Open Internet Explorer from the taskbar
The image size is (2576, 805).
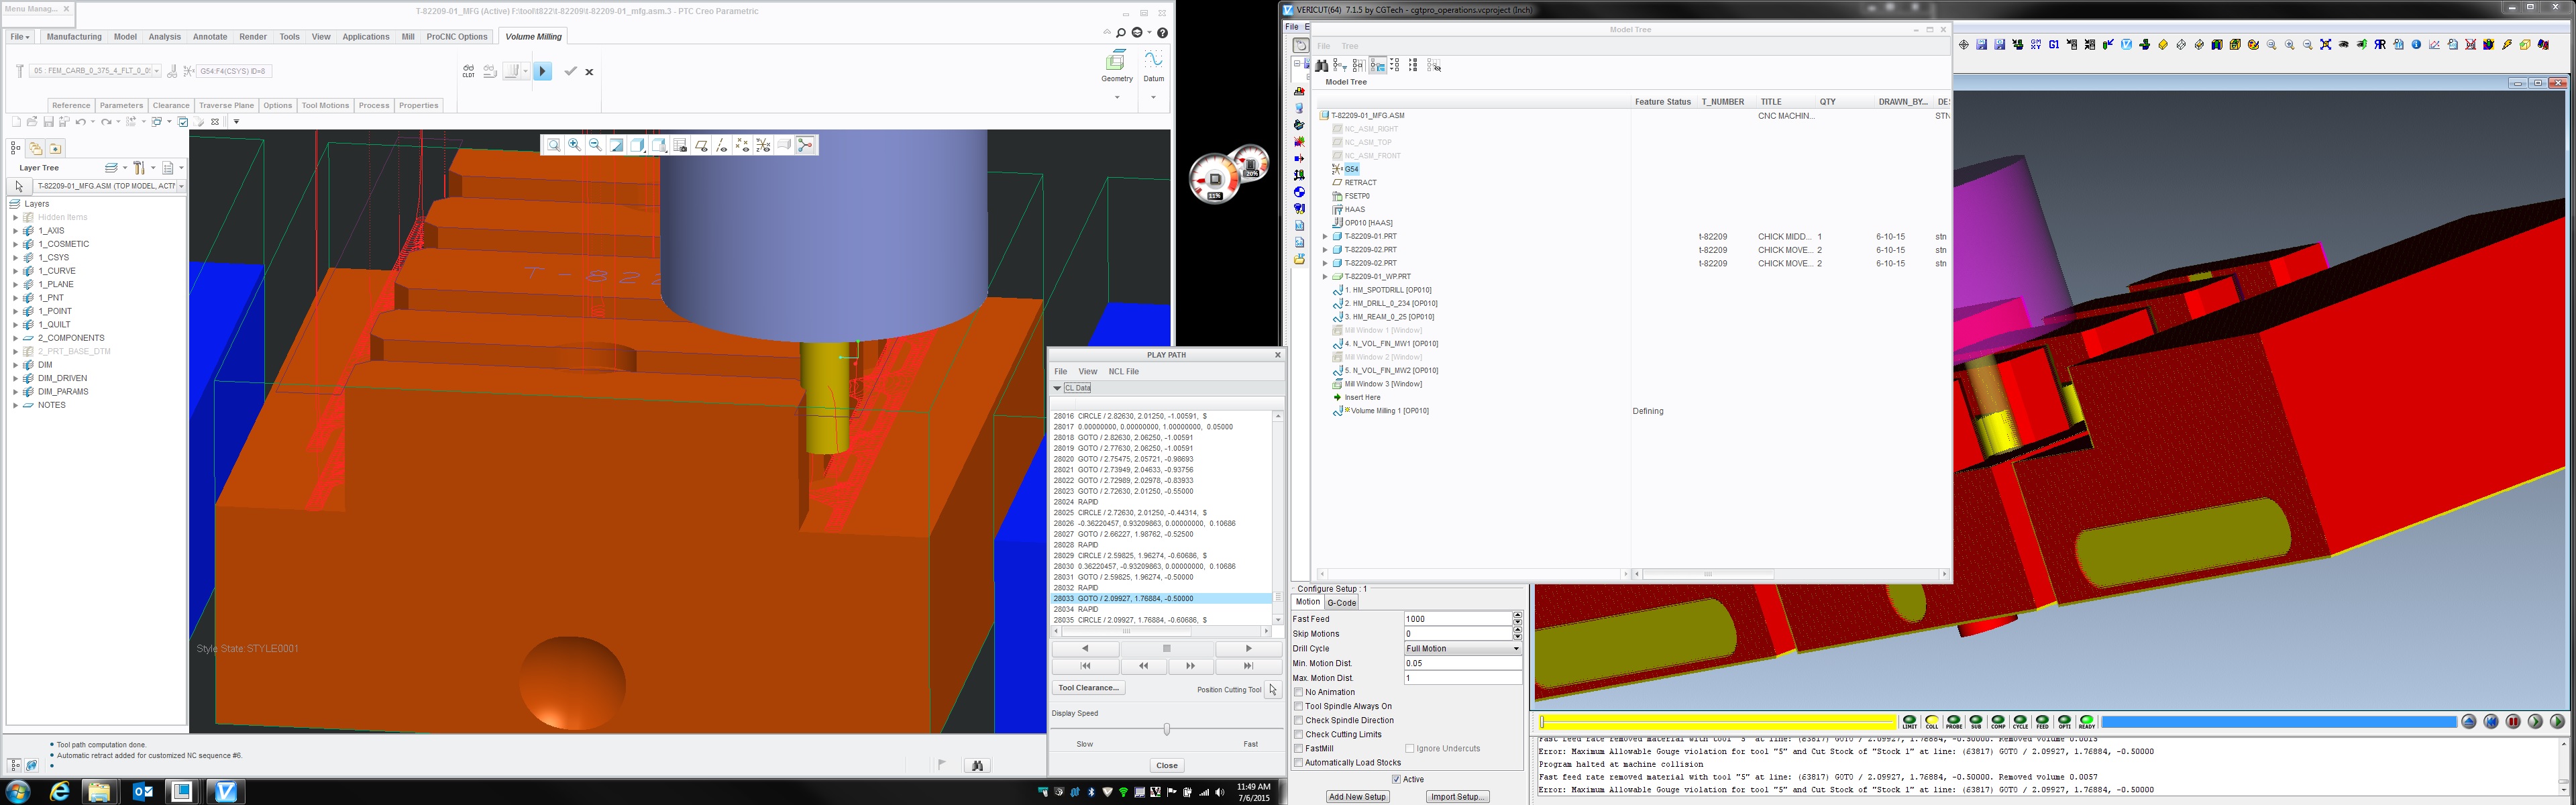point(60,792)
